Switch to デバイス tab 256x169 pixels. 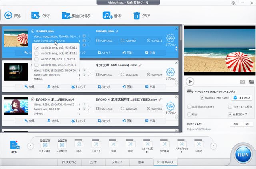pos(117,162)
